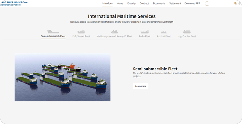Viewport: 242px width, 124px height.
Task: Go to the Home page
Action: pyautogui.click(x=120, y=4)
